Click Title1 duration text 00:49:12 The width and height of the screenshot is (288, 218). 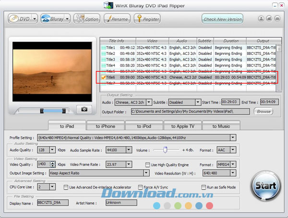(127, 48)
